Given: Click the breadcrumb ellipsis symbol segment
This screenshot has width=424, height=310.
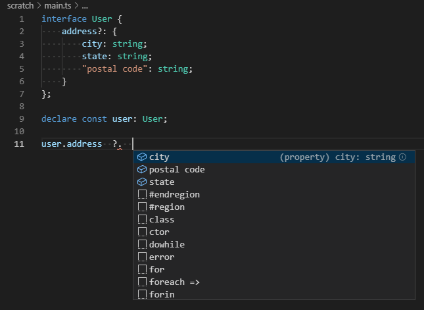Looking at the screenshot, I should point(85,6).
